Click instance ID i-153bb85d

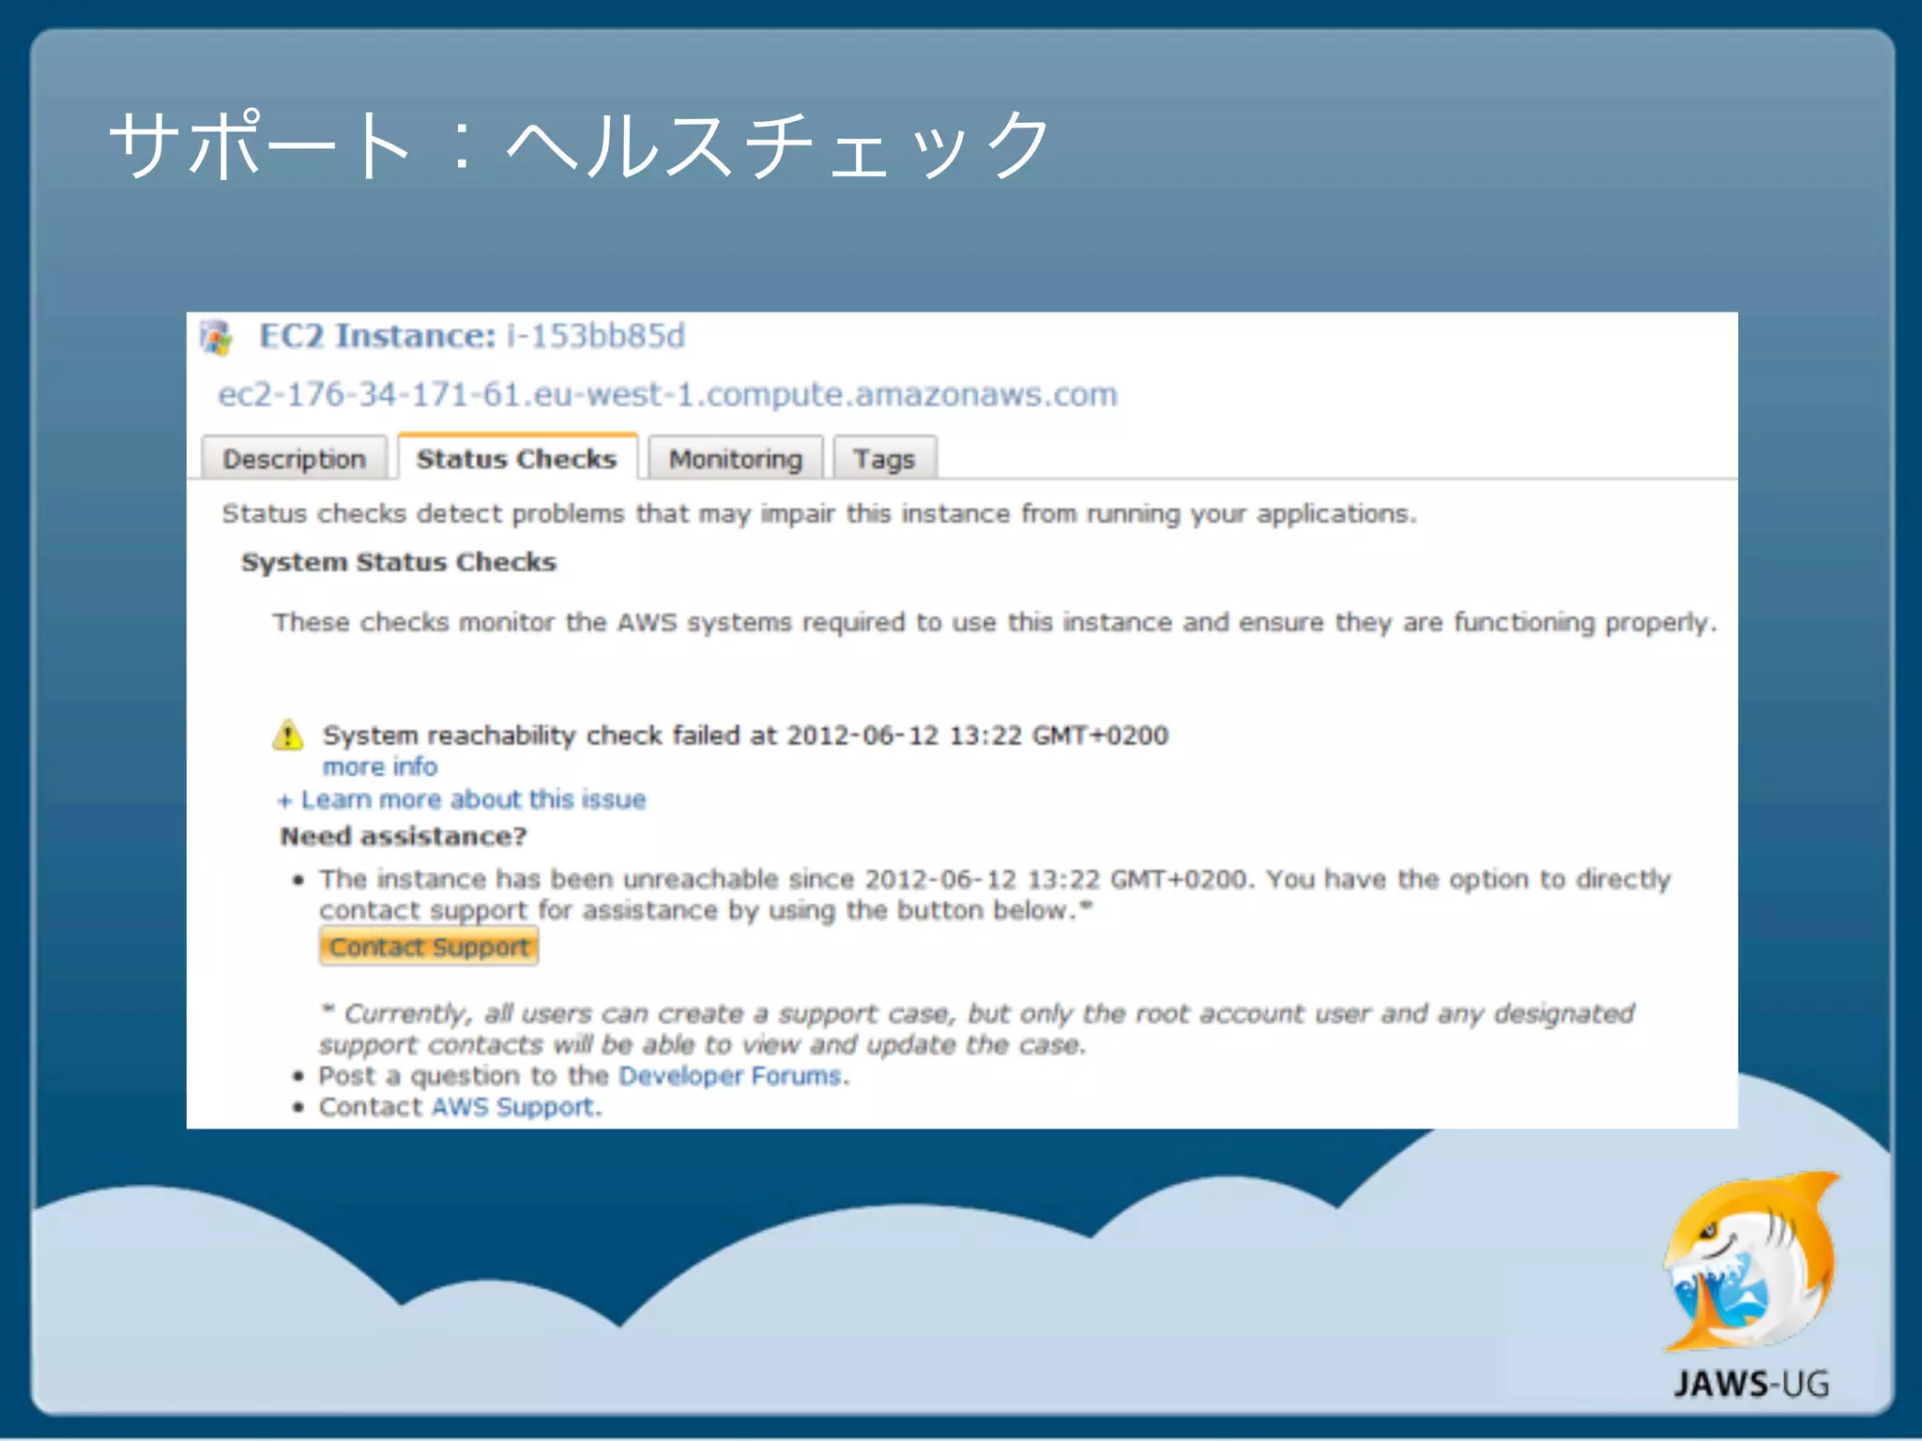(596, 336)
